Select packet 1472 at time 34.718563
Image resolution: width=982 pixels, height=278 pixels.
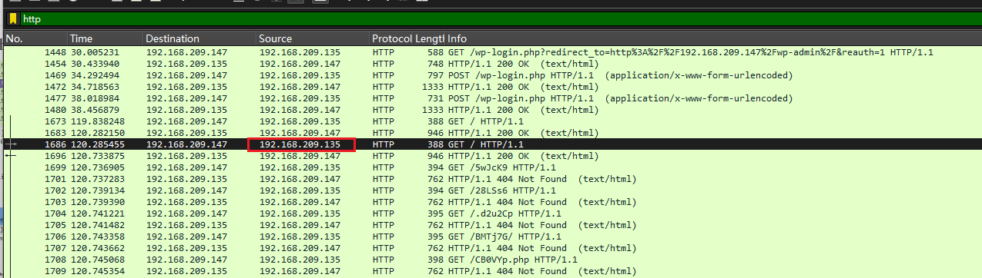(x=493, y=87)
